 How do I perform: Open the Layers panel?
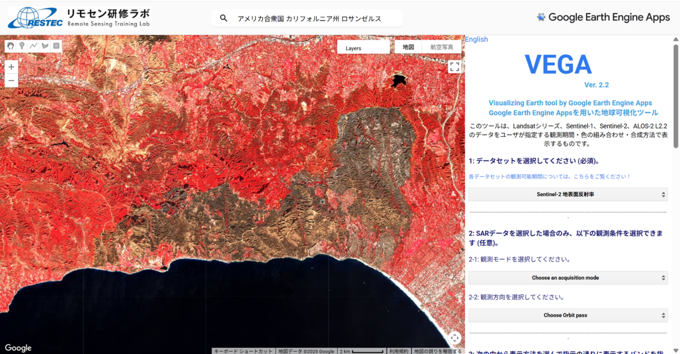[363, 48]
